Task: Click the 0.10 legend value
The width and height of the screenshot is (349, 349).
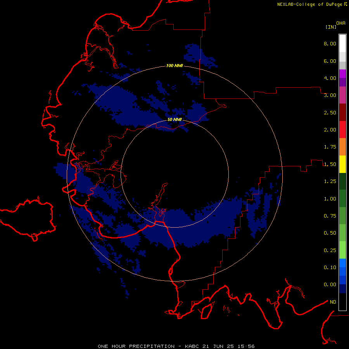Action: [330, 268]
